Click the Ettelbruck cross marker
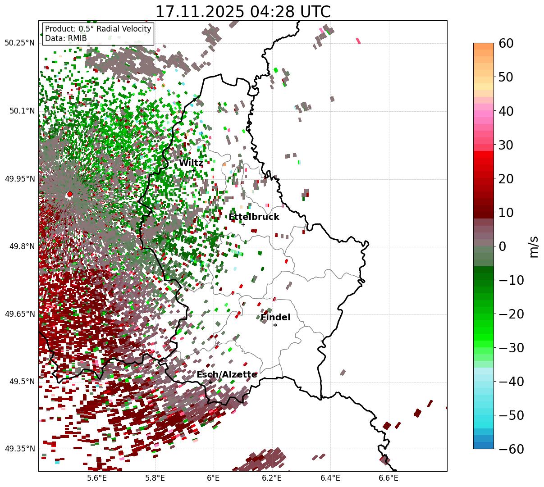544x487 pixels. coord(243,224)
